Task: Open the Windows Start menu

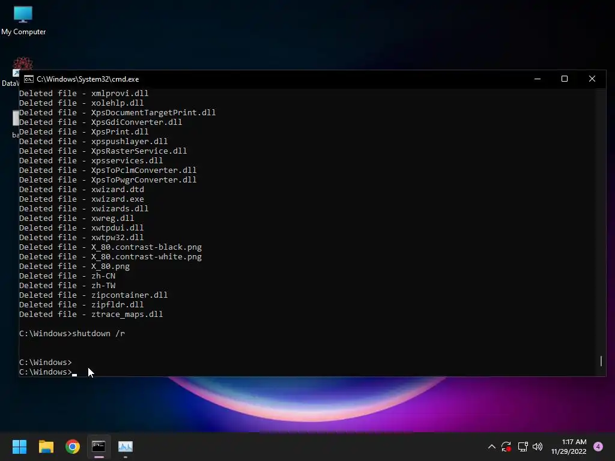Action: [19, 447]
